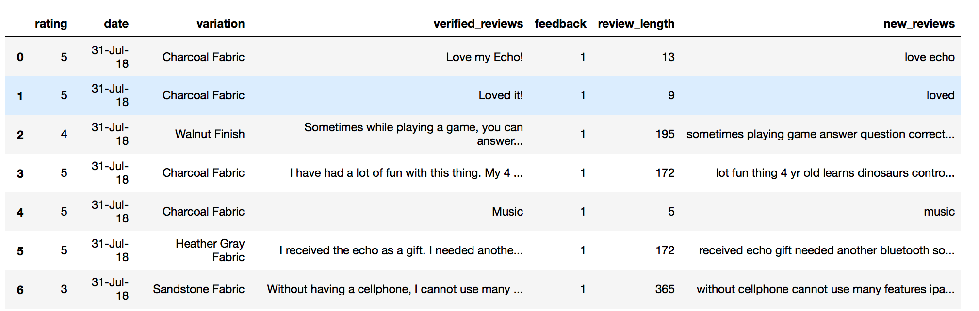This screenshot has height=311, width=979.
Task: Select the 'Sandstone Fabric' variation cell
Action: (198, 289)
